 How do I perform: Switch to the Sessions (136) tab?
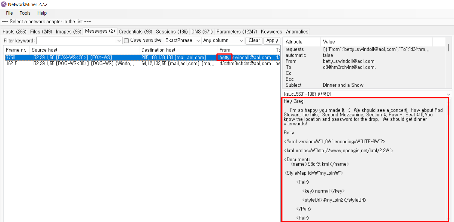click(x=172, y=32)
